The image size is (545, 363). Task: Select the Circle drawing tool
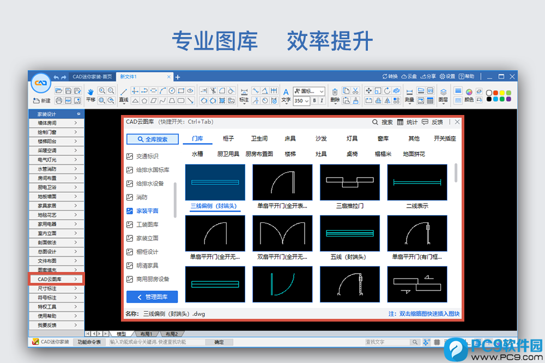pyautogui.click(x=172, y=90)
